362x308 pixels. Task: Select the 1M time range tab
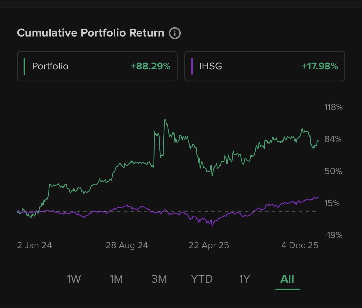[x=116, y=279]
